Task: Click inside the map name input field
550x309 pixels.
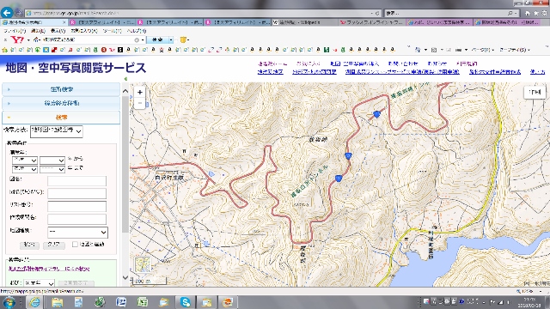Action: (x=76, y=181)
